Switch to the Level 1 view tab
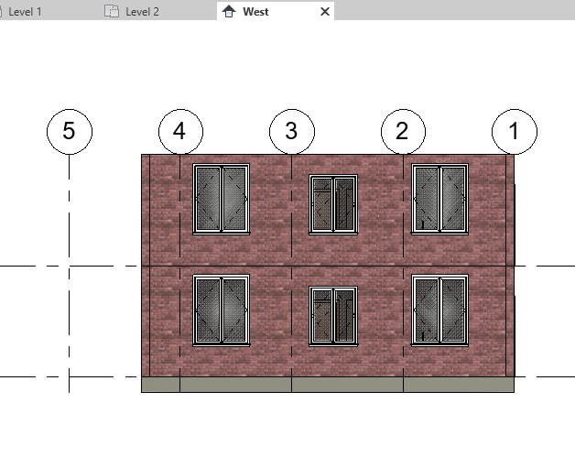Screen dimensions: 575x468 [25, 12]
